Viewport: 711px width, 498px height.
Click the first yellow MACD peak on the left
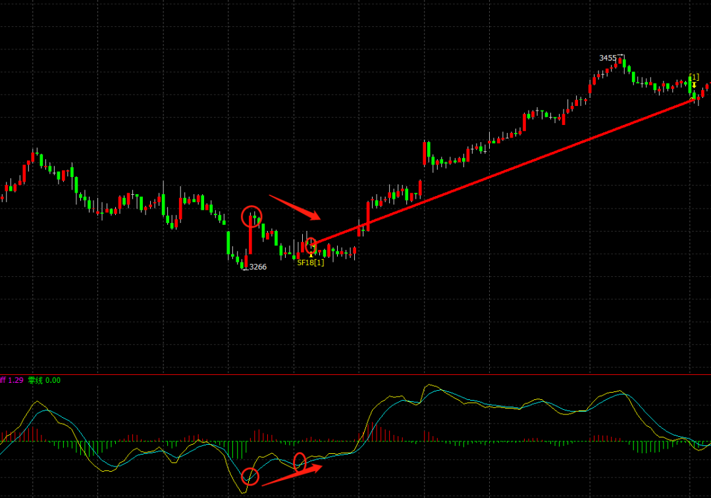36,402
